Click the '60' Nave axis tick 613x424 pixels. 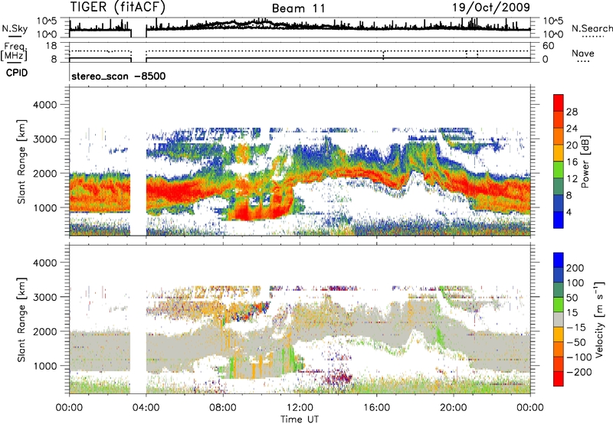click(548, 45)
